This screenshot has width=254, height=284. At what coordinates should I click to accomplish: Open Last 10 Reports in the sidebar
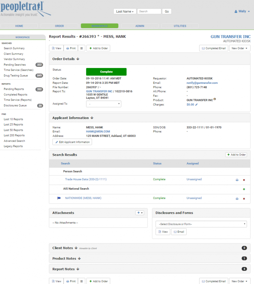14,119
